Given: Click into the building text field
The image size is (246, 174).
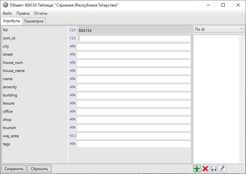Looking at the screenshot, I should [x=134, y=95].
